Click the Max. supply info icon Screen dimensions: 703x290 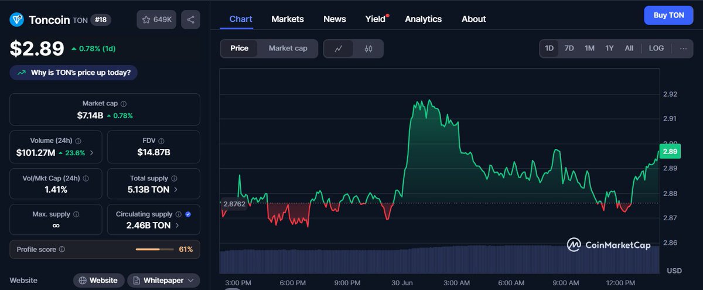77,214
